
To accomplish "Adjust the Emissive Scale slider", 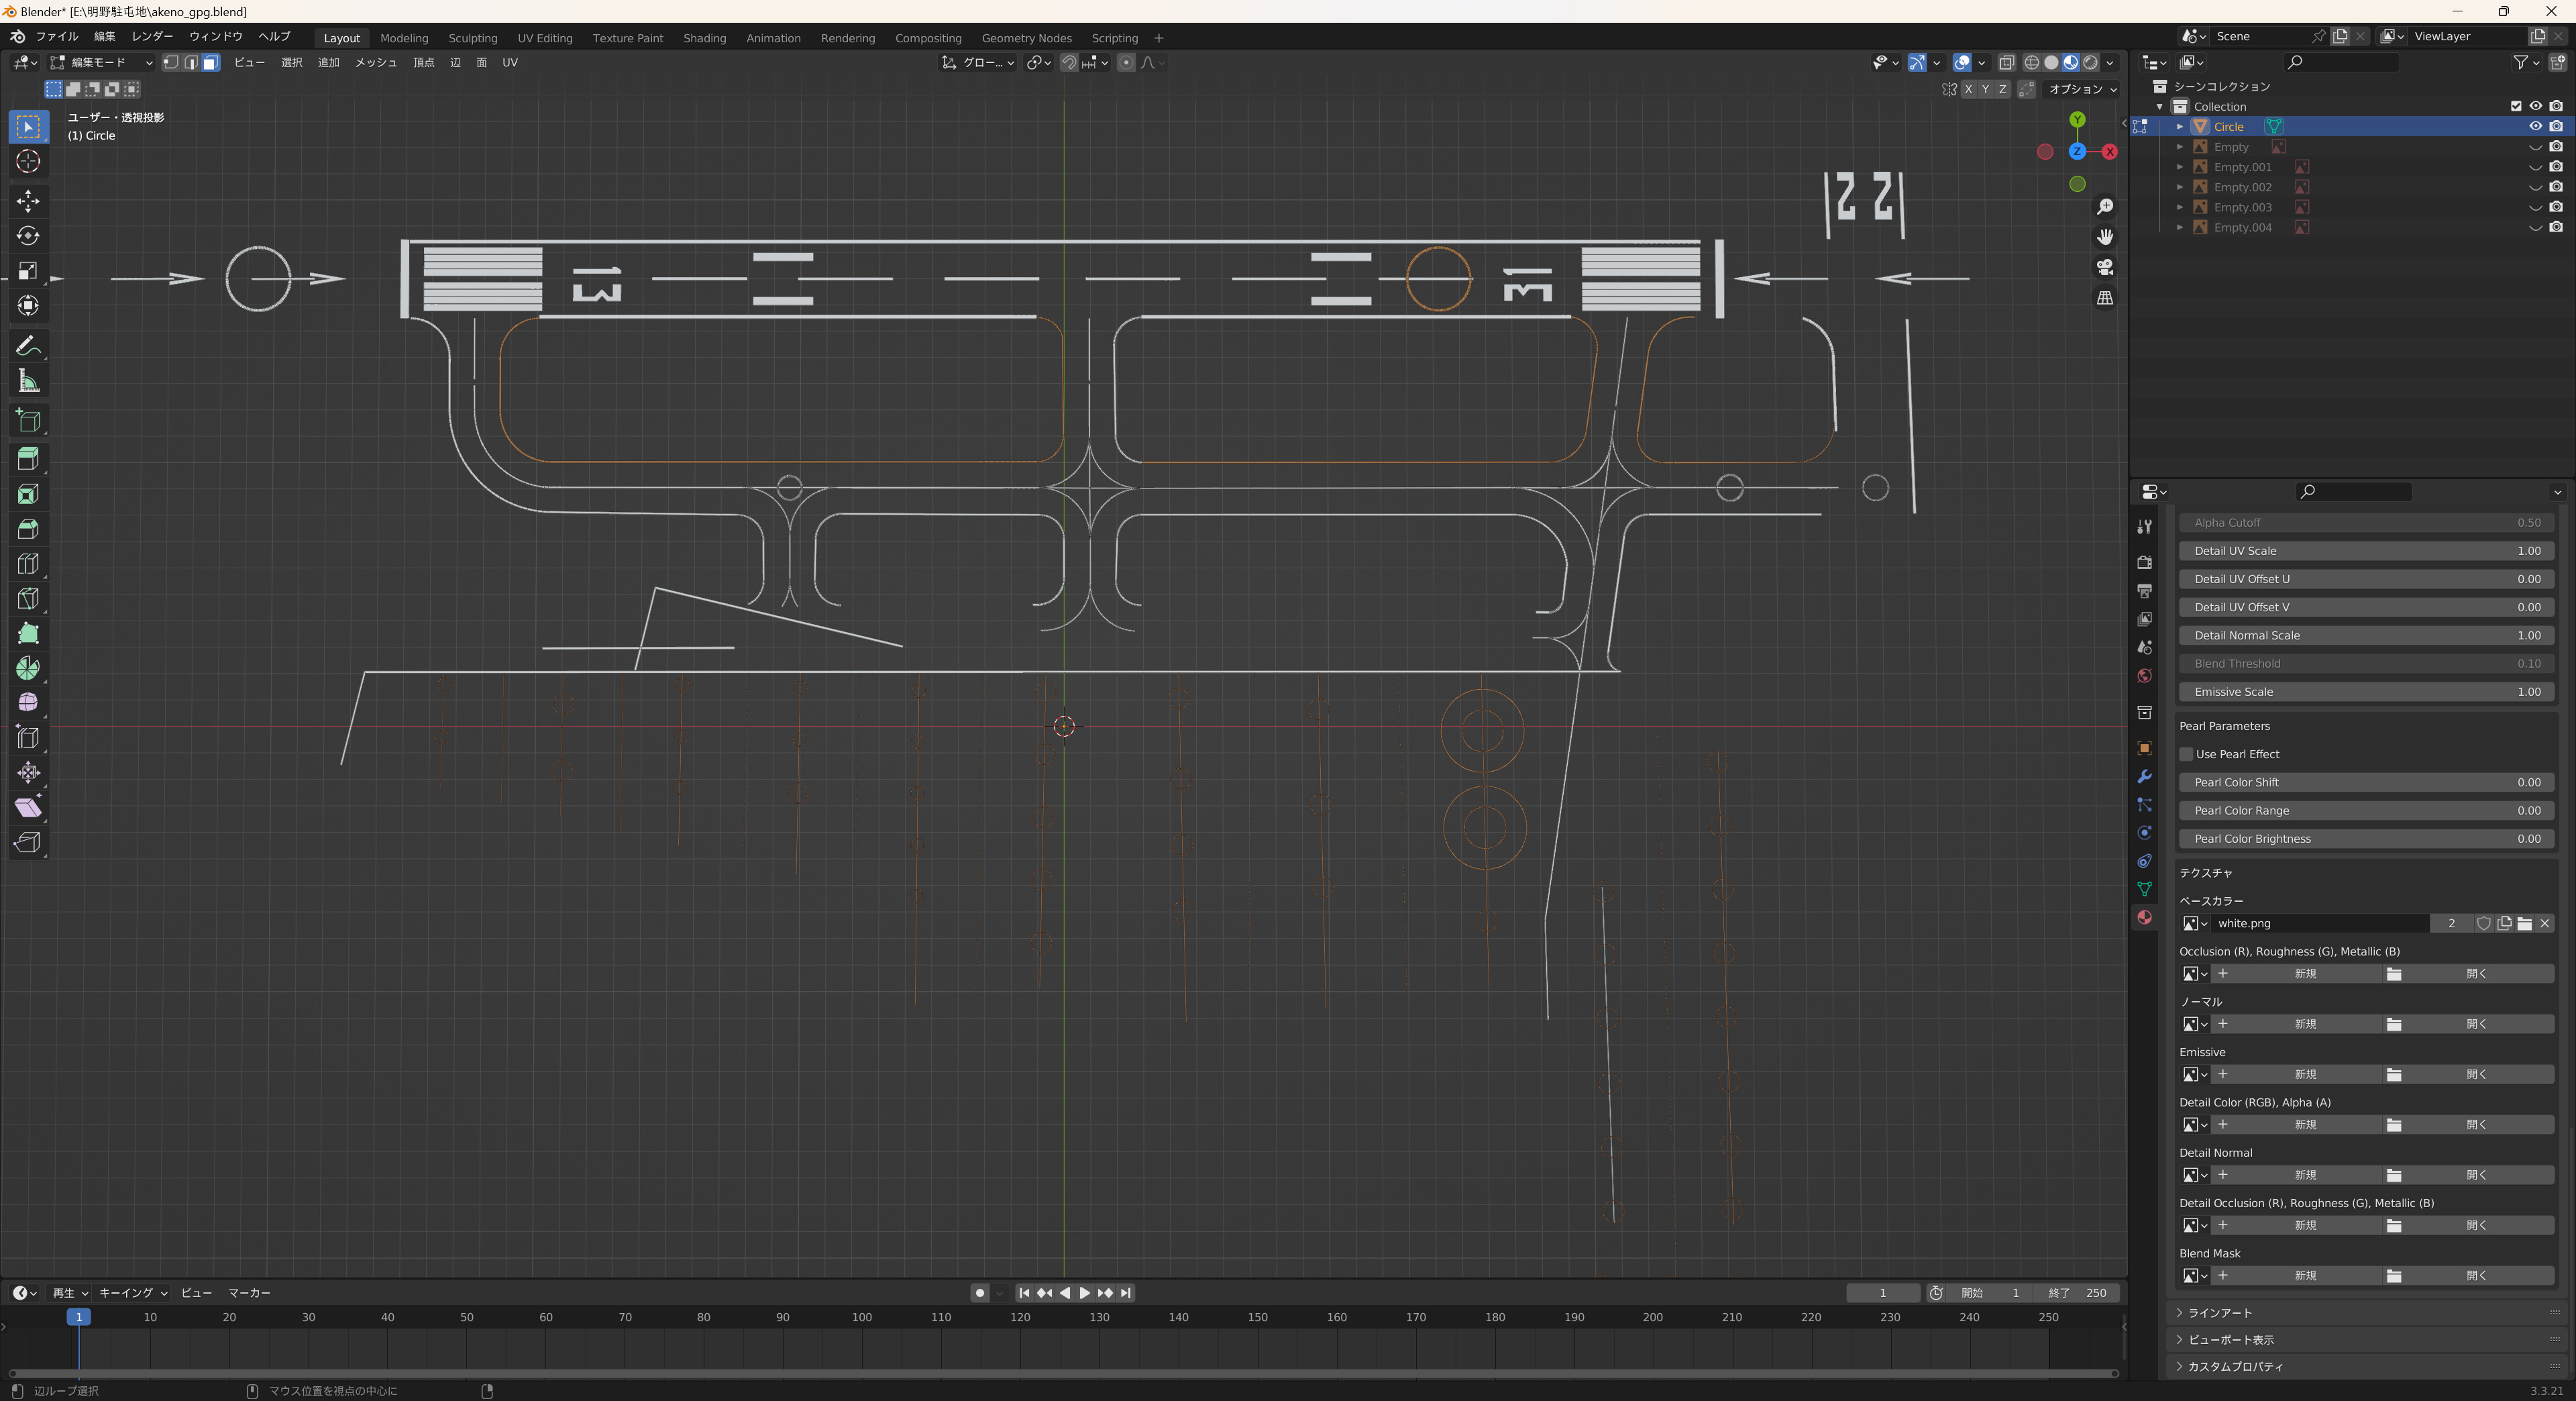I will (x=2367, y=691).
